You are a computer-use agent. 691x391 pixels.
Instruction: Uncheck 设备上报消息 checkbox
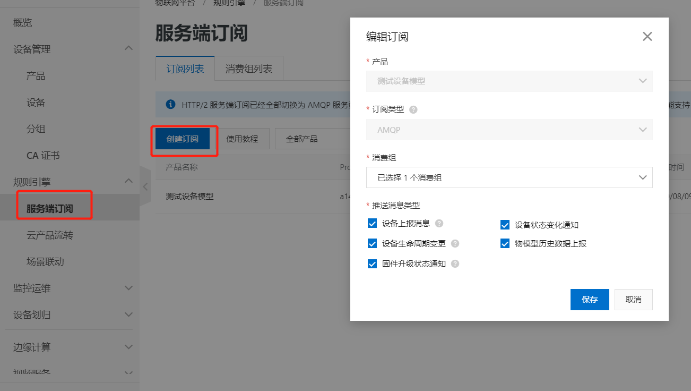point(372,223)
